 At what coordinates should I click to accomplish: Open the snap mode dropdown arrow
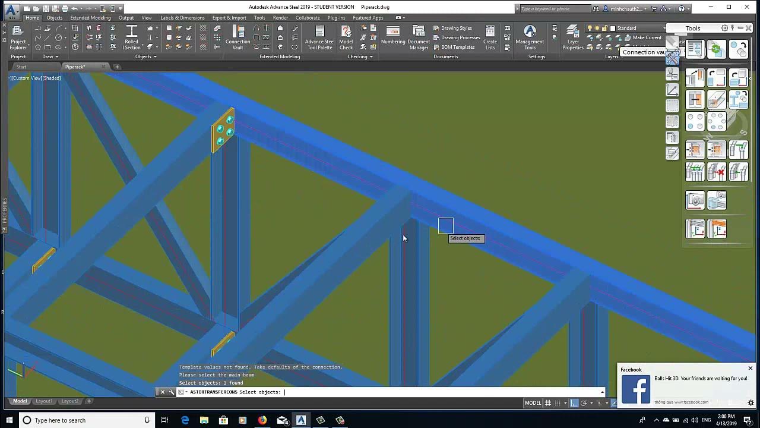(565, 402)
